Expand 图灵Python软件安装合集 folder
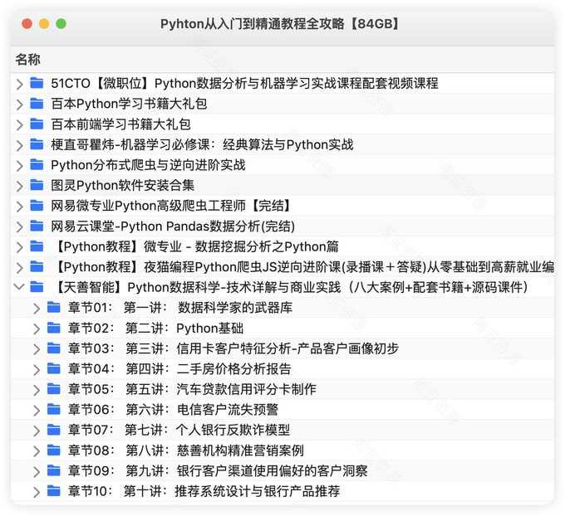 [19, 186]
